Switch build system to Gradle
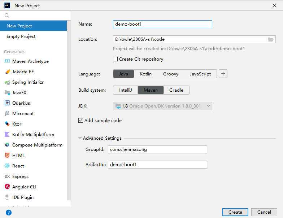Image resolution: width=283 pixels, height=218 pixels. [x=176, y=90]
